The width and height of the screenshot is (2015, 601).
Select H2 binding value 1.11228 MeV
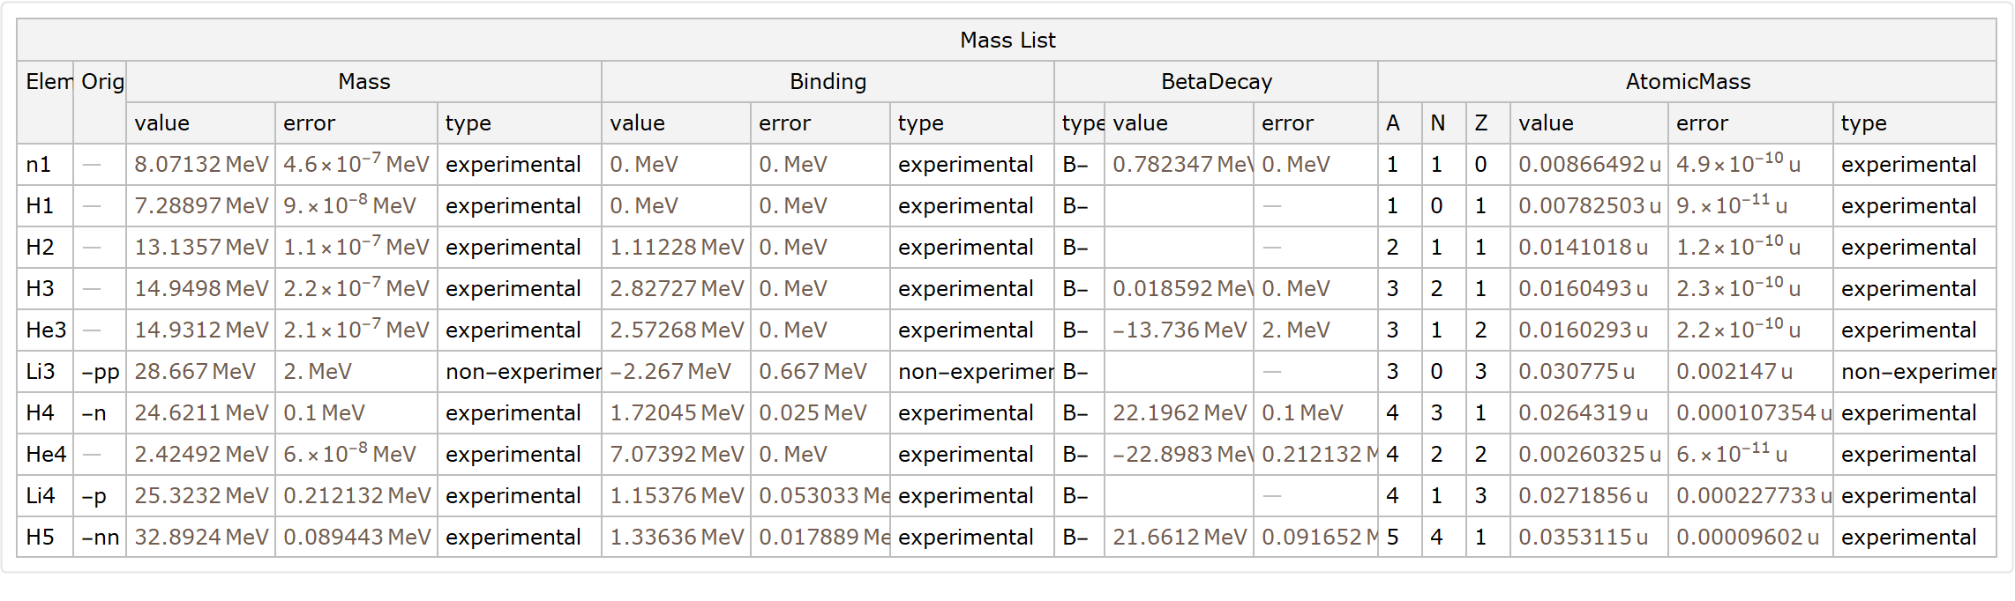click(x=677, y=248)
